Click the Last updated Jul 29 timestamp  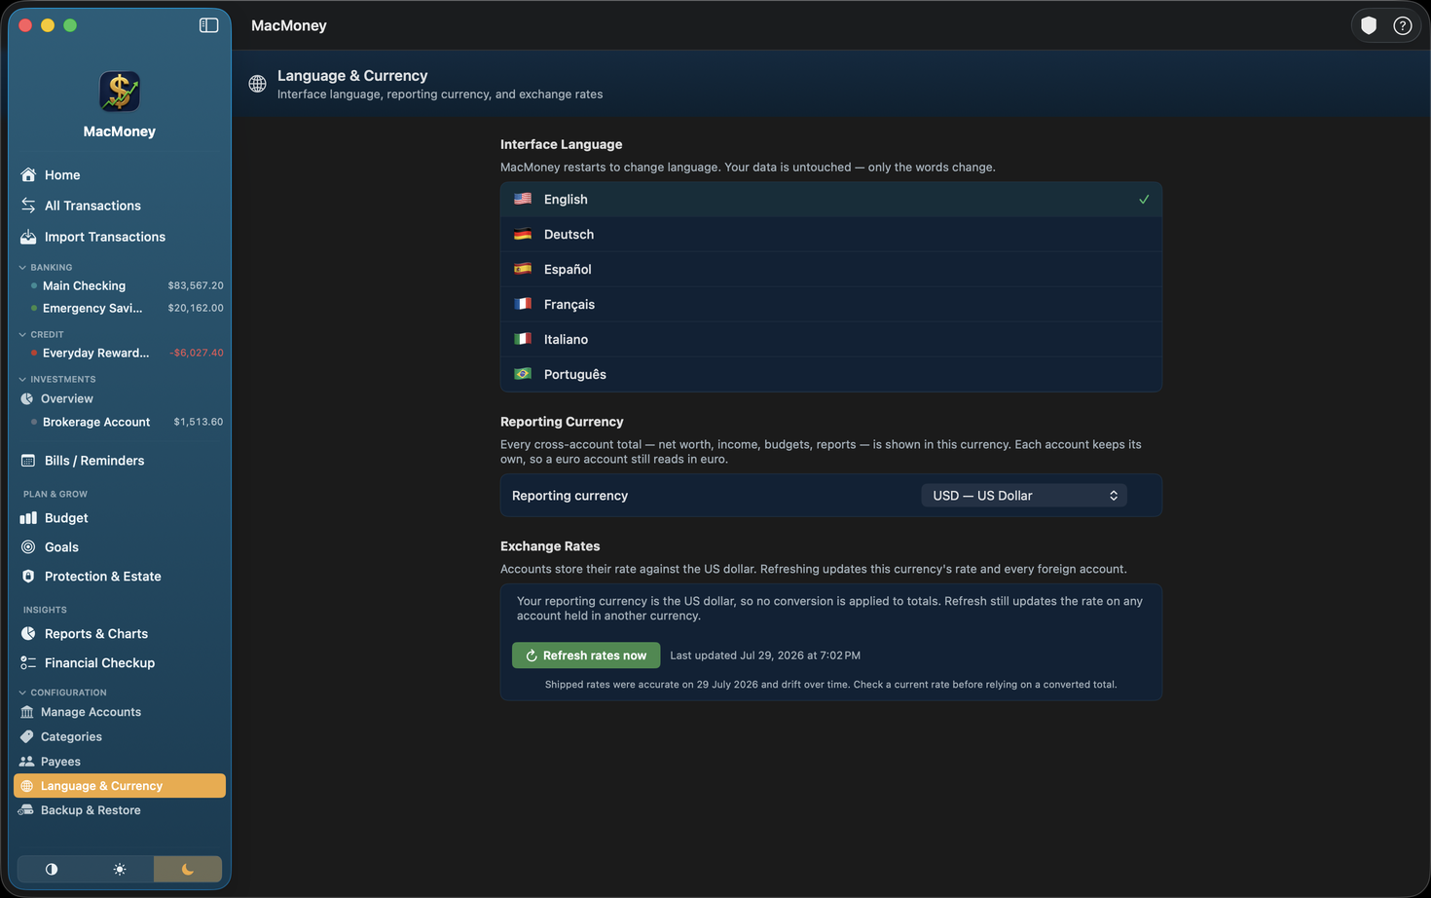click(x=765, y=655)
